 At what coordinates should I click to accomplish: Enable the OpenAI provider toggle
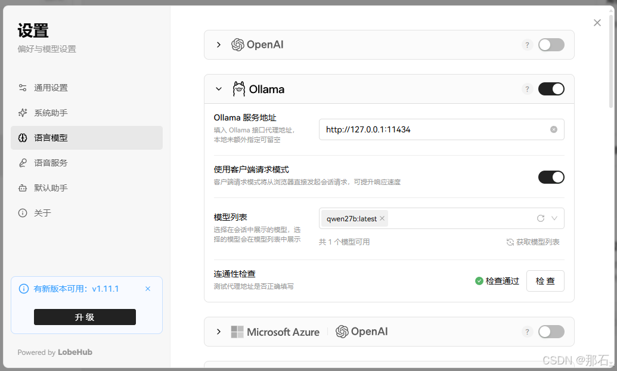pos(551,45)
